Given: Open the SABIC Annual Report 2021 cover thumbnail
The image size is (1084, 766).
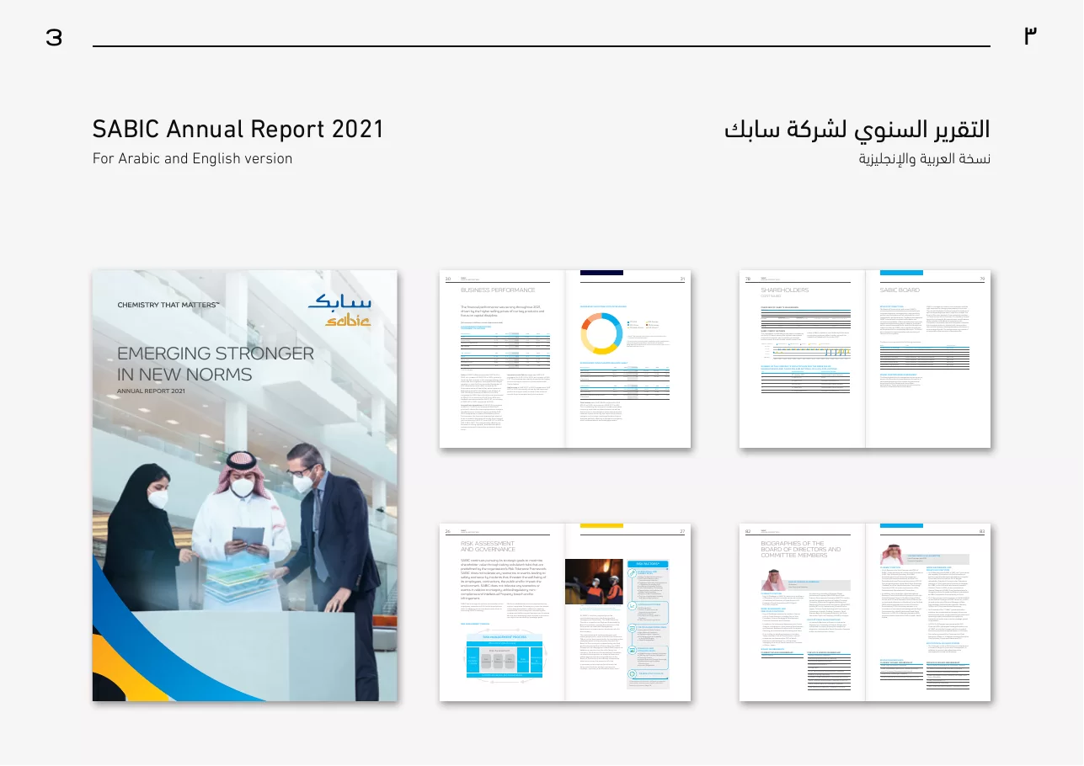Looking at the screenshot, I should (244, 486).
